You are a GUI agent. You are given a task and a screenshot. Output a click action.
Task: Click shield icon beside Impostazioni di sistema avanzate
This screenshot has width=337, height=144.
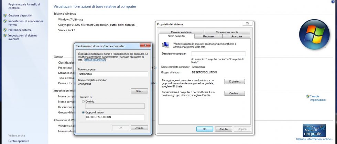[x=5, y=36]
